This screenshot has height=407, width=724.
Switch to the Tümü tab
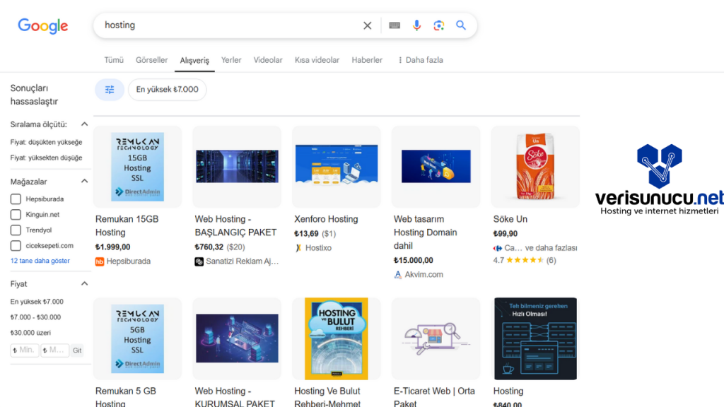pyautogui.click(x=114, y=60)
